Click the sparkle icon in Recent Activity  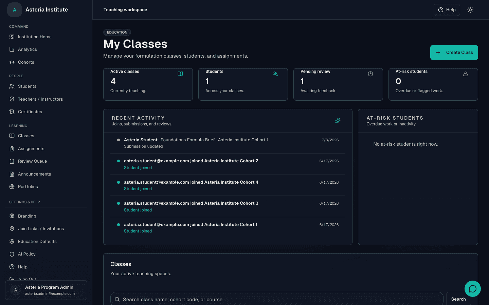(338, 121)
